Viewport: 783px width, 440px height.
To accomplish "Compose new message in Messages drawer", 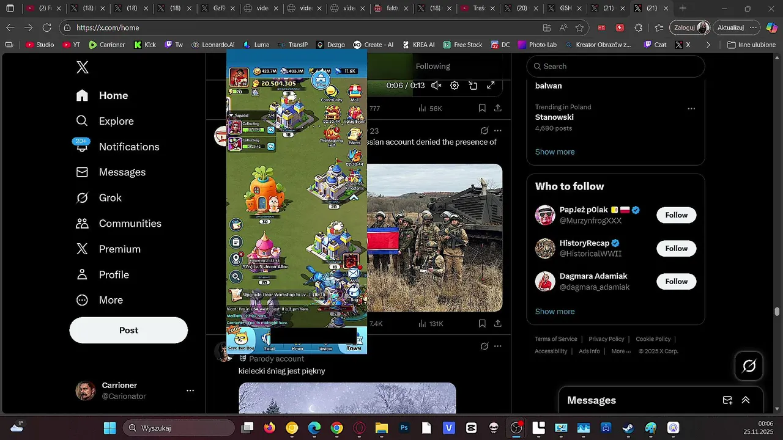I will tap(727, 400).
